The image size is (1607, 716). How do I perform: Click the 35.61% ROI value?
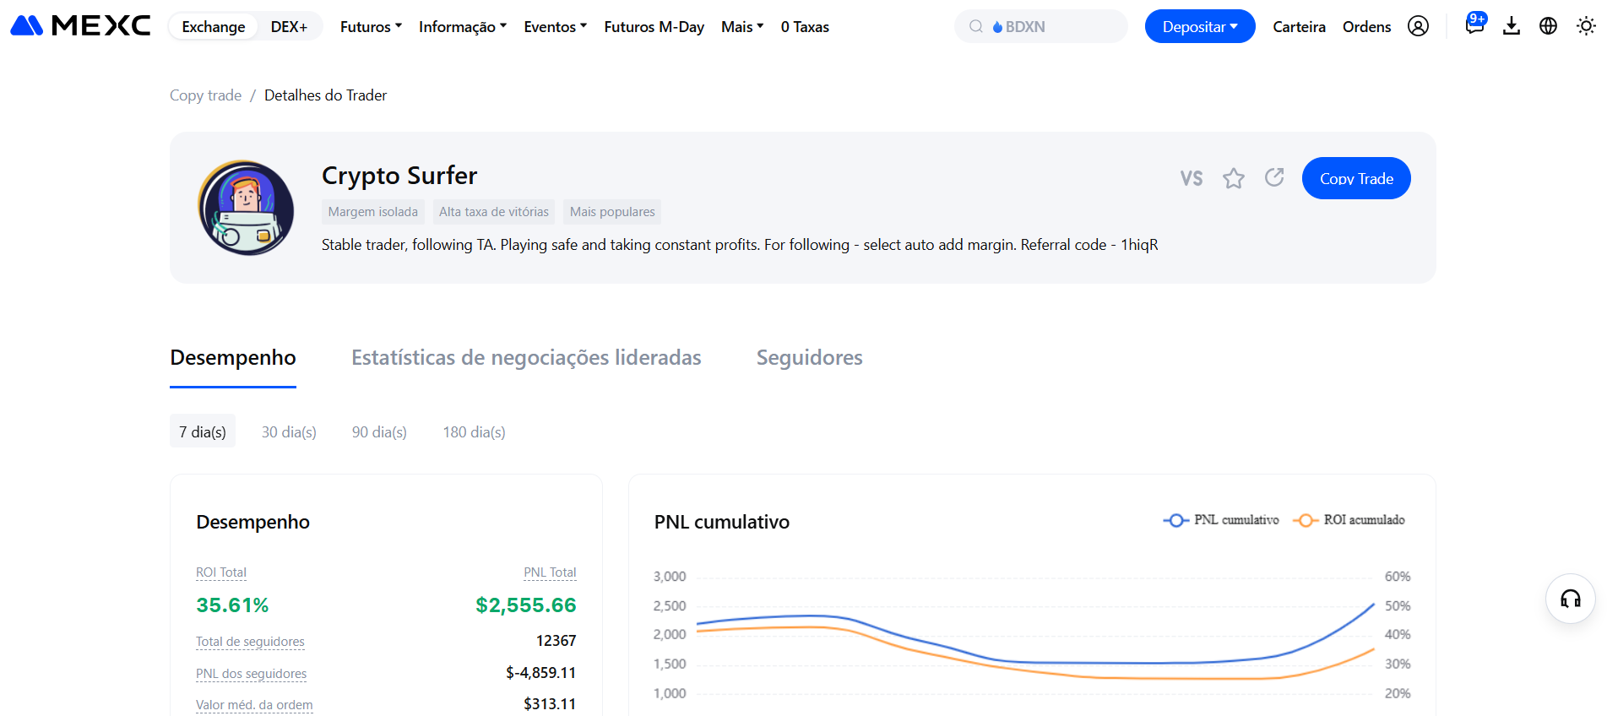click(232, 605)
